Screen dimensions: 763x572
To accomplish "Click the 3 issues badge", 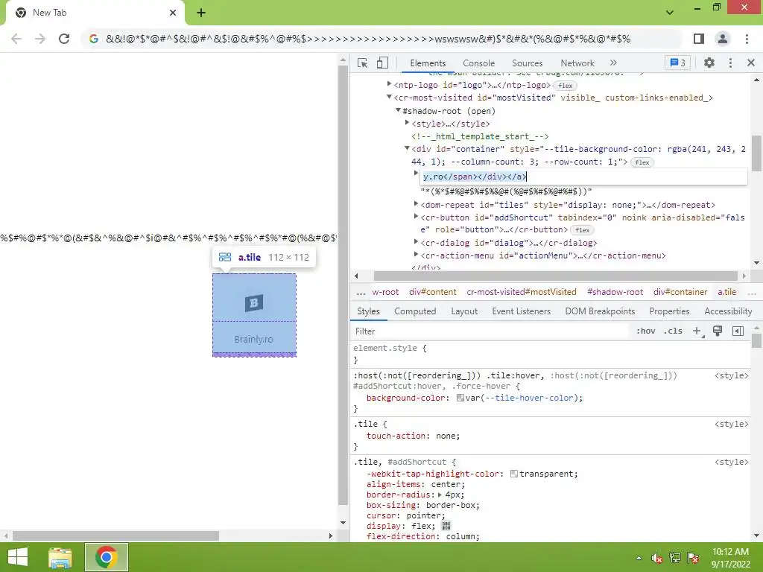I will 677,63.
